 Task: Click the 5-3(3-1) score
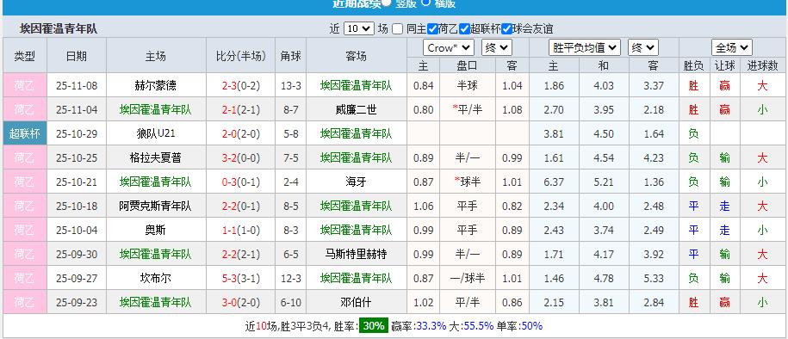(x=241, y=278)
